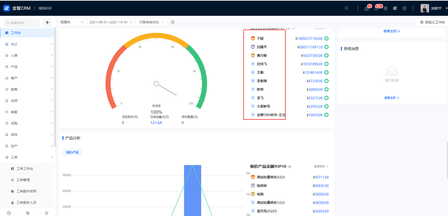Click the search magnifier in top bar
The width and height of the screenshot is (448, 216).
(346, 8)
